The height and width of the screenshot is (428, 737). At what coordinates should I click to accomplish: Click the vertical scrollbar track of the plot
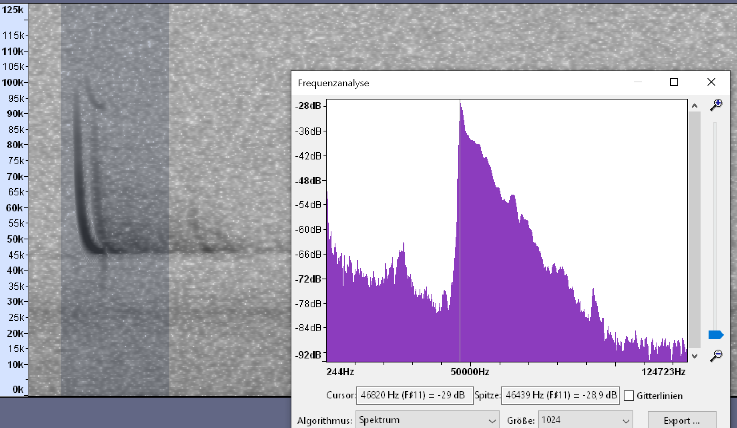[x=695, y=230]
